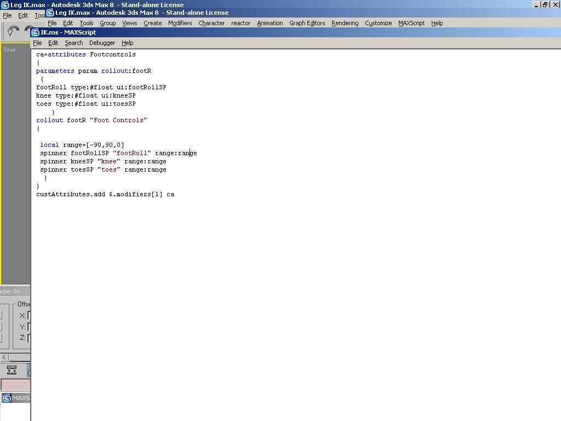Image resolution: width=561 pixels, height=421 pixels.
Task: Click the 'custAttributes.add $.modifiers[1] ca' line
Action: tap(105, 195)
